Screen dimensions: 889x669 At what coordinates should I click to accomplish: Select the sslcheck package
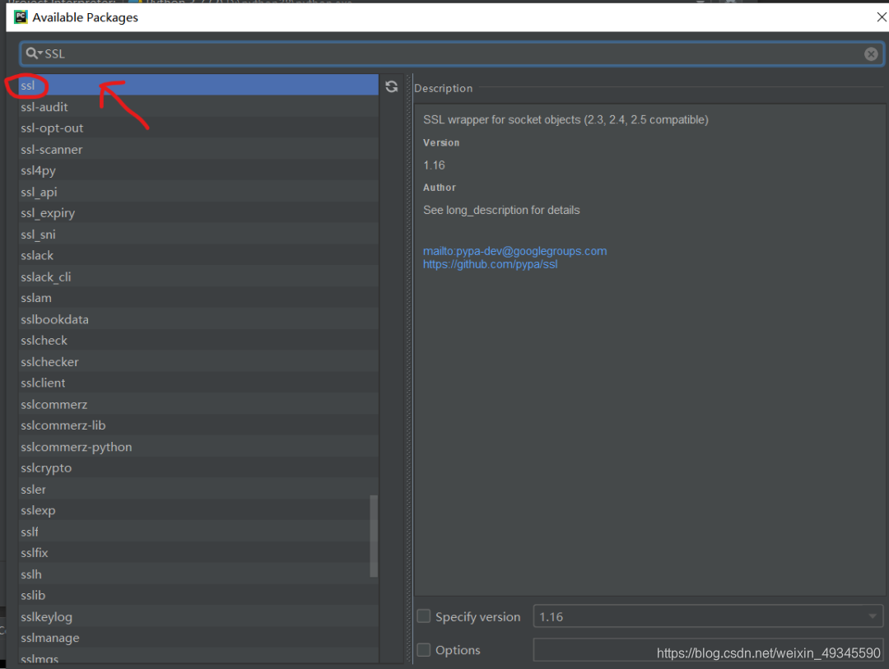coord(198,341)
